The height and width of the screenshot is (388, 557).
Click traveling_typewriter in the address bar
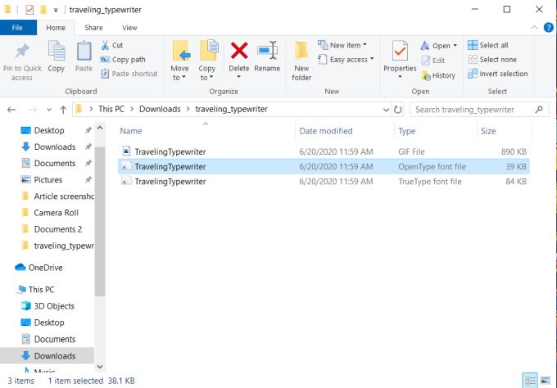[x=231, y=109]
